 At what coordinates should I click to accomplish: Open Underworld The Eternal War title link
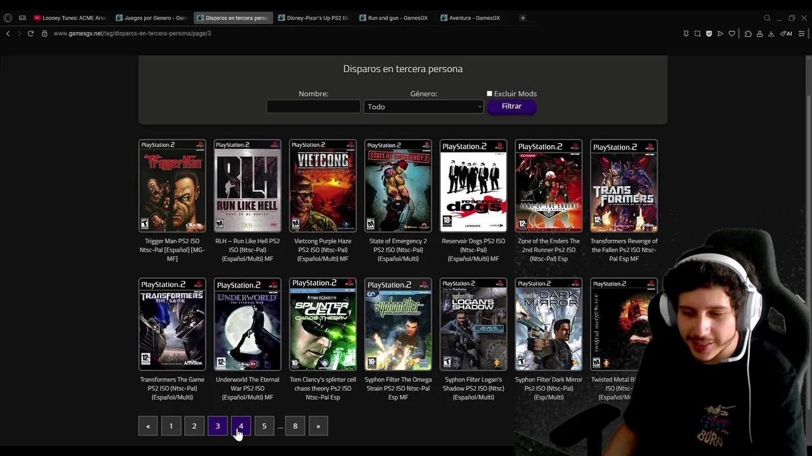[x=247, y=388]
